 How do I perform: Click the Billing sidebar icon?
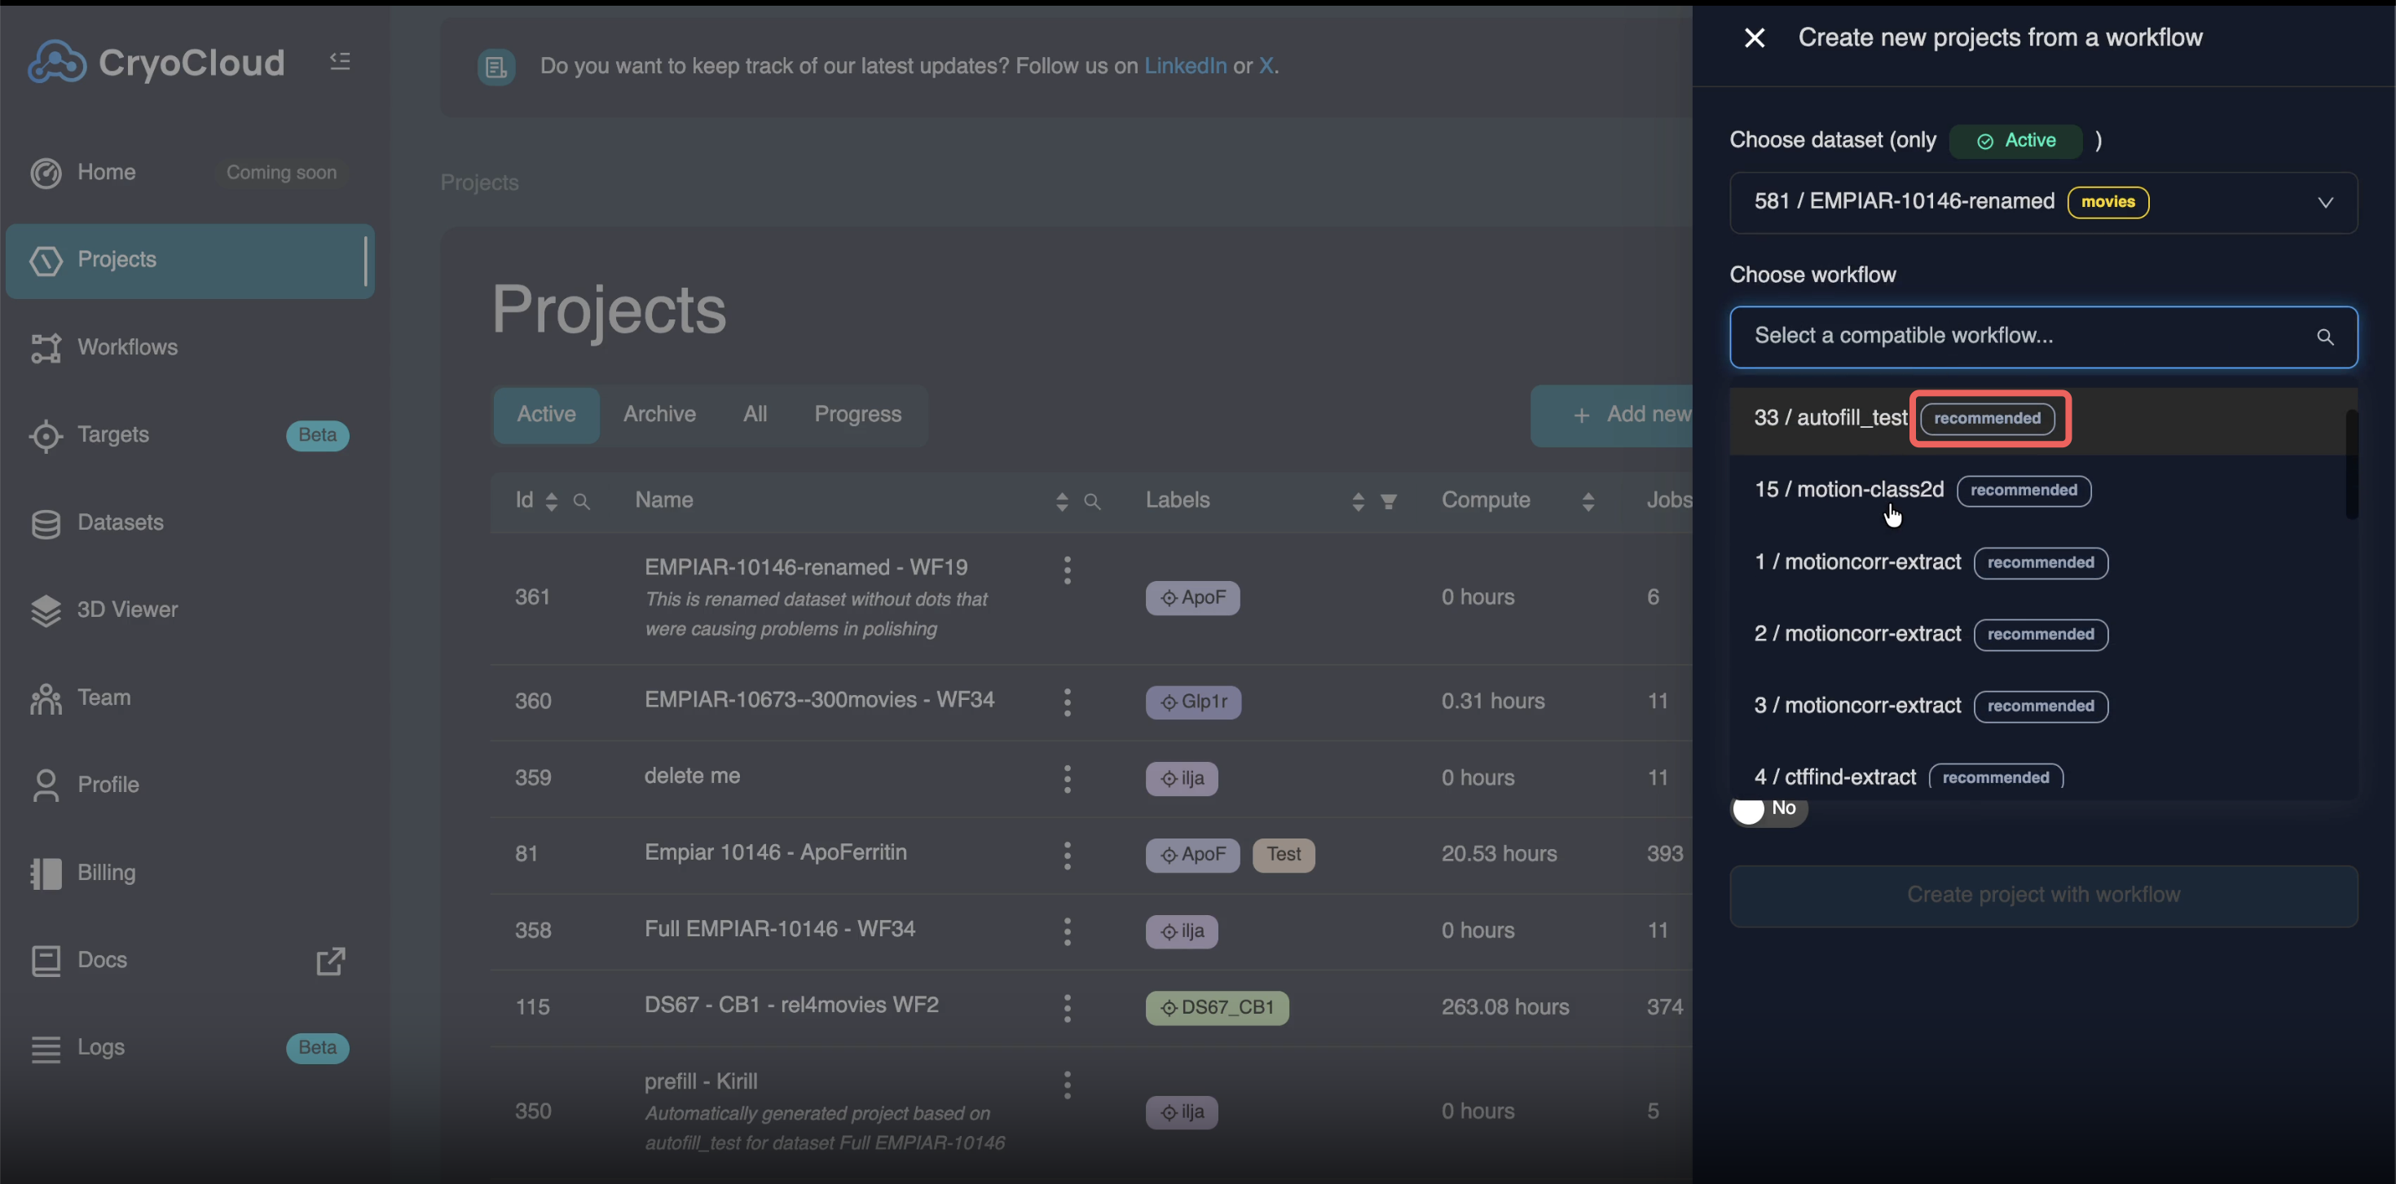45,874
